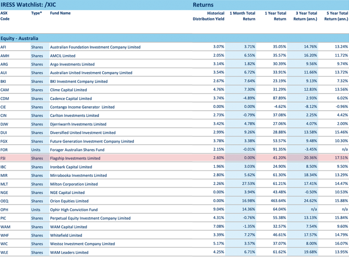Click ASX code 'CIN'
This screenshot has width=349, height=257.
3,116
